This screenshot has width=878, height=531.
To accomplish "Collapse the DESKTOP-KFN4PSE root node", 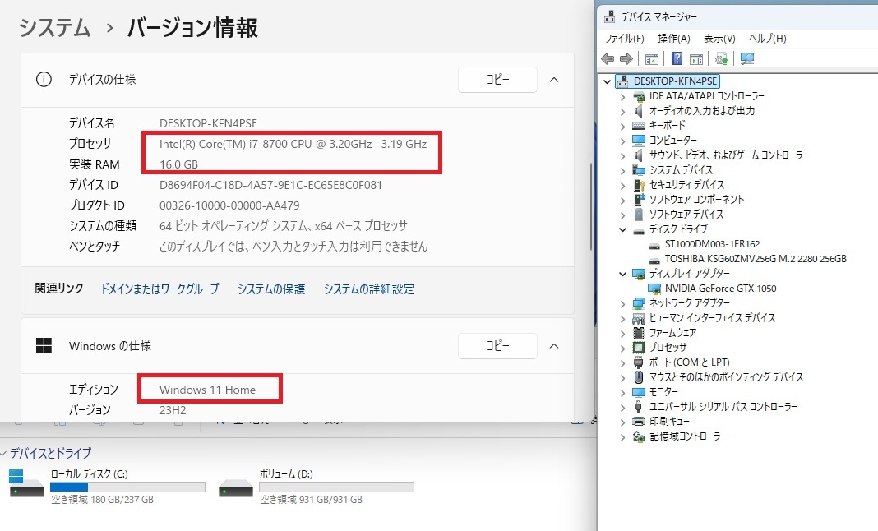I will pyautogui.click(x=607, y=81).
